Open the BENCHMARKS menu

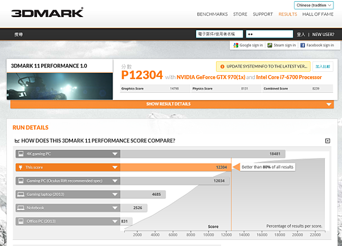pyautogui.click(x=212, y=14)
